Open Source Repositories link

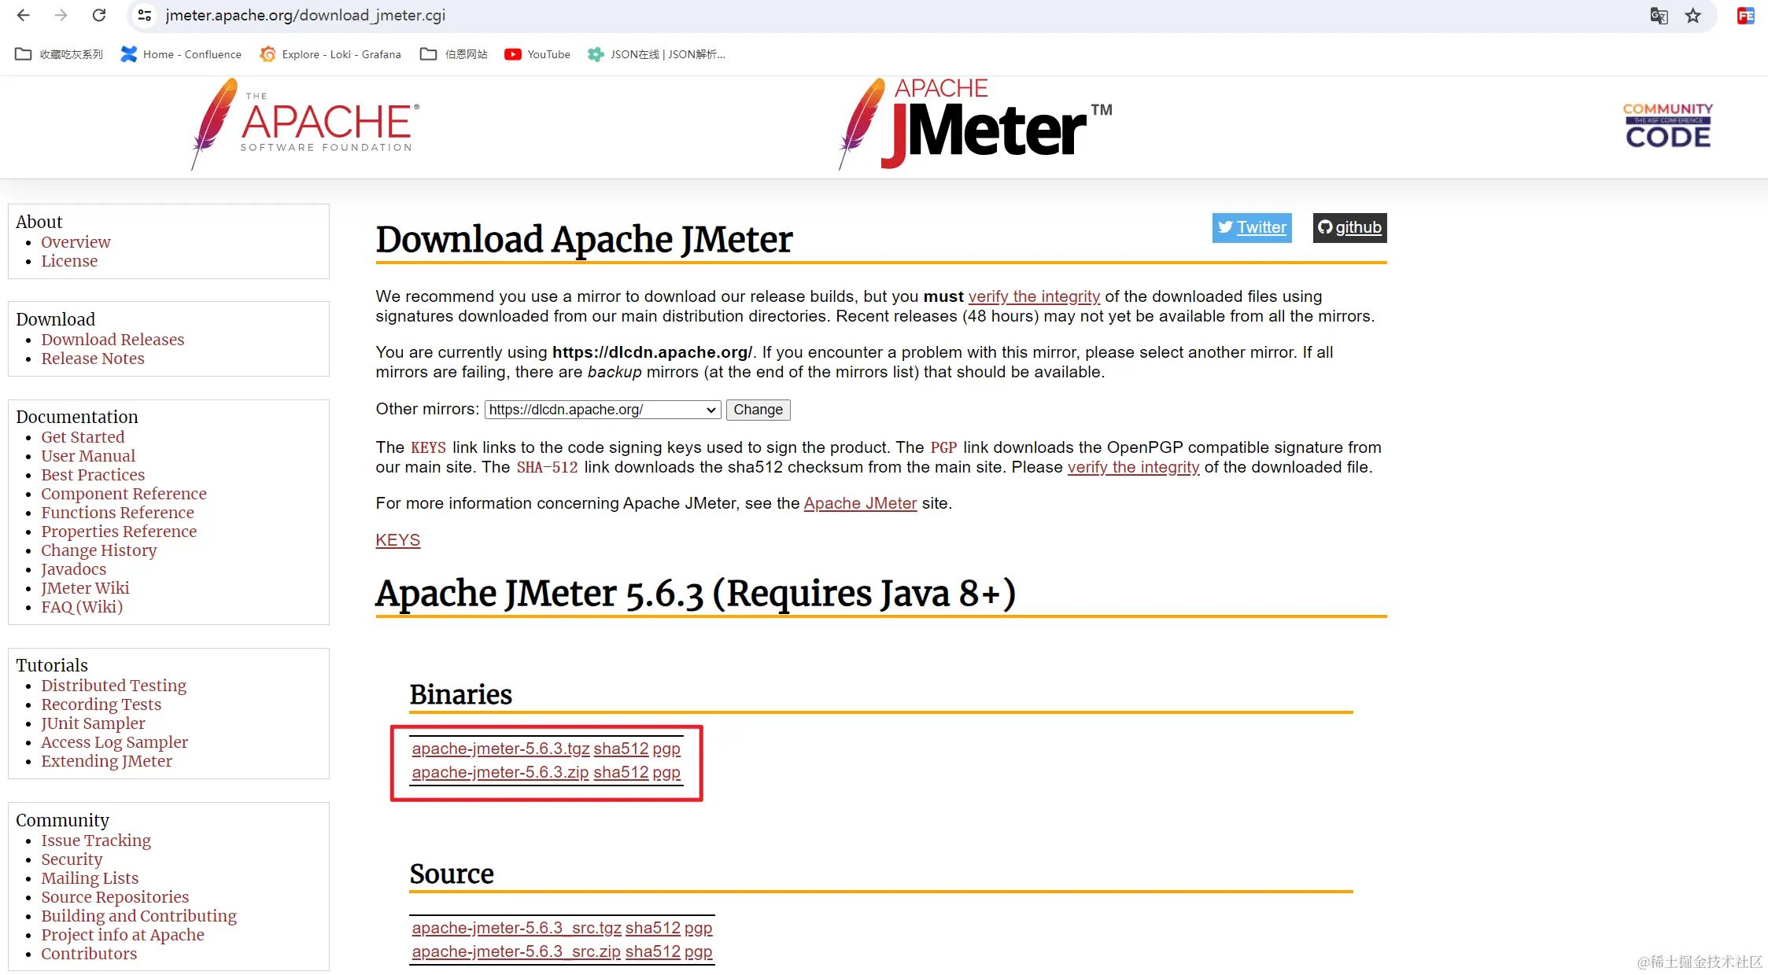coord(115,897)
